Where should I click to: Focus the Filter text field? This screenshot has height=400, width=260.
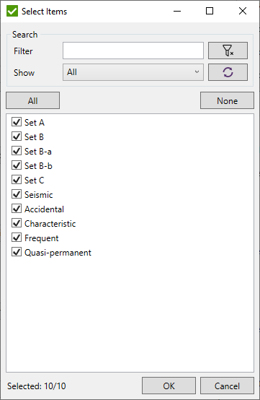(133, 51)
